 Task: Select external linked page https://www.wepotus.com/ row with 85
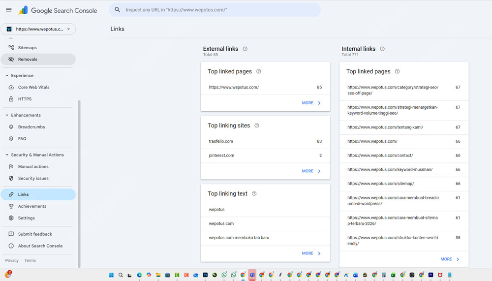point(266,87)
